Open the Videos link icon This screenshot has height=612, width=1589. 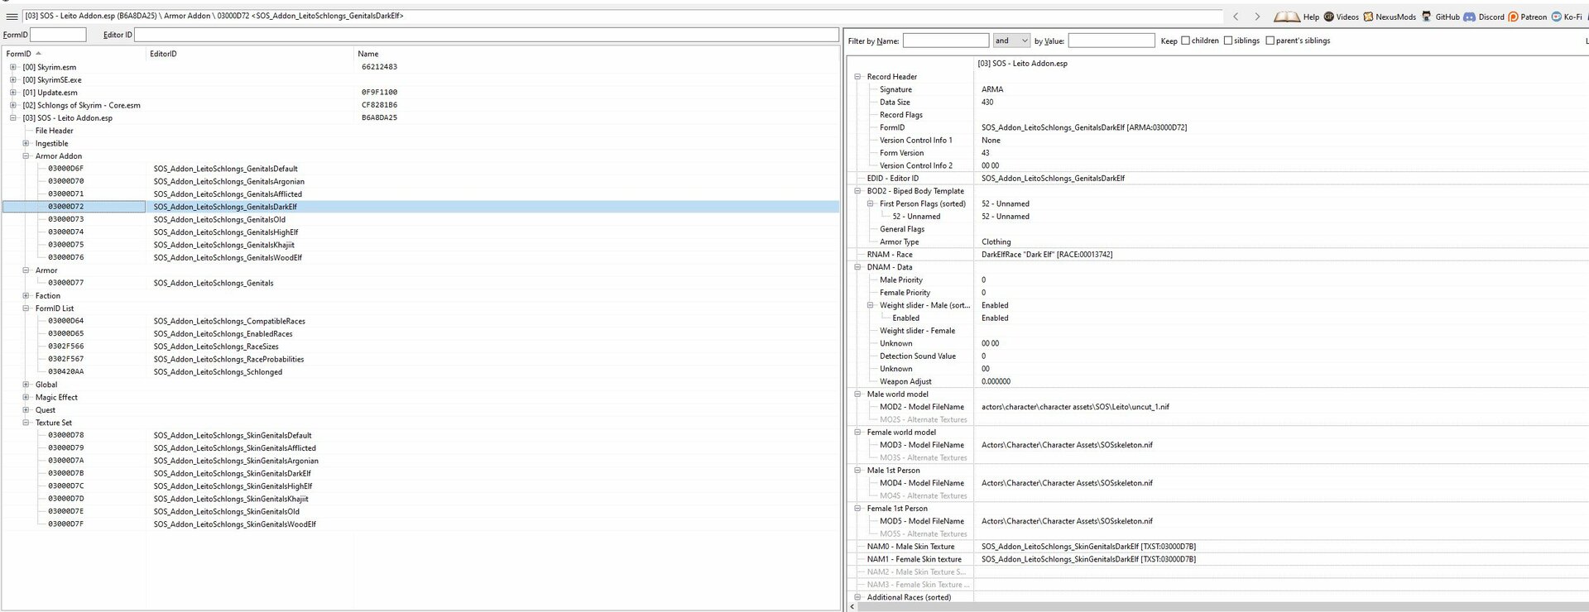pyautogui.click(x=1329, y=17)
